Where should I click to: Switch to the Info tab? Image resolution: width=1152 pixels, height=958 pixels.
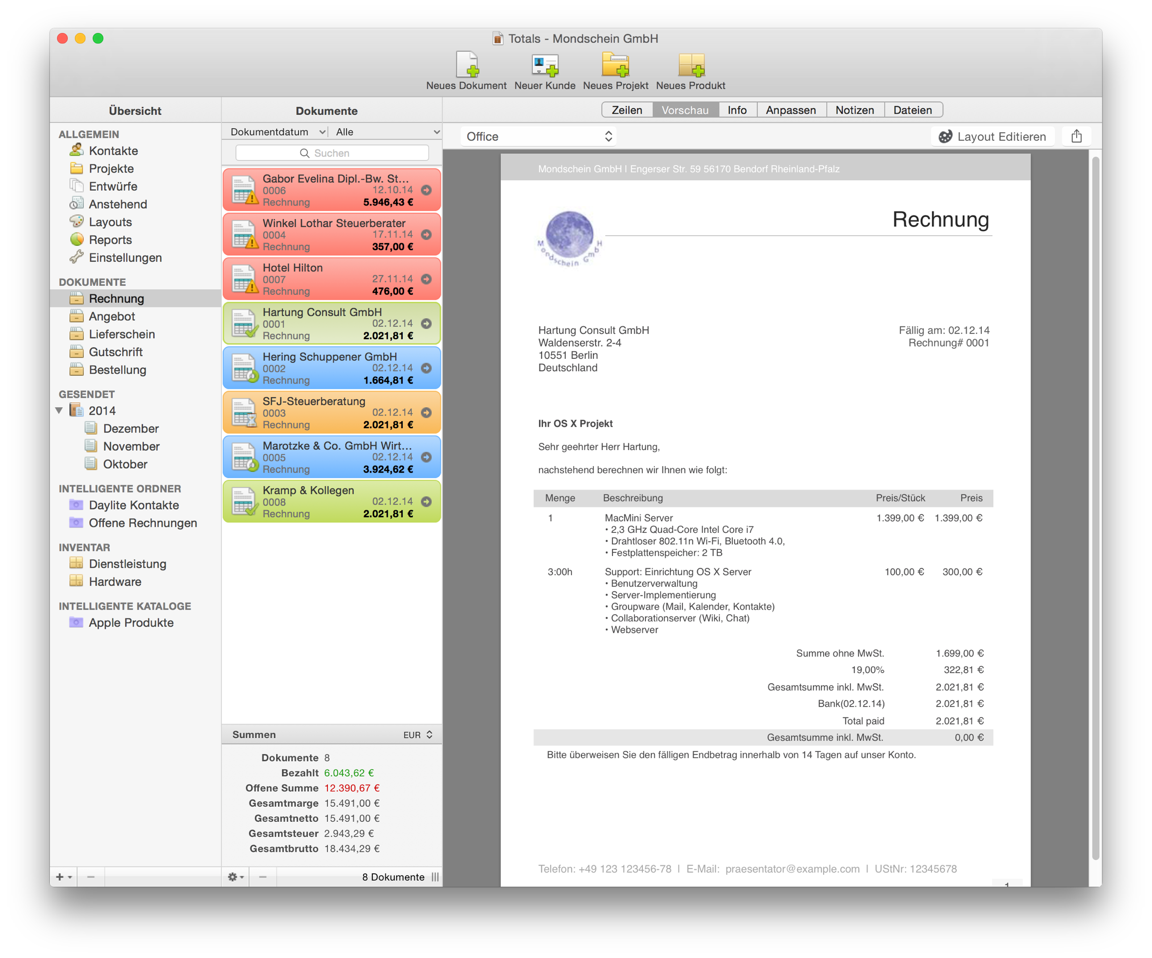[x=739, y=109]
